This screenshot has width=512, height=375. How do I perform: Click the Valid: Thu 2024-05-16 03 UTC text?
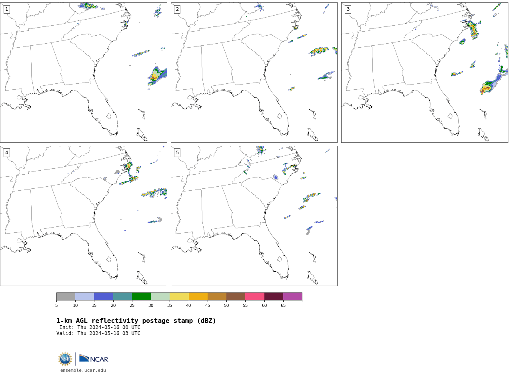(x=98, y=333)
